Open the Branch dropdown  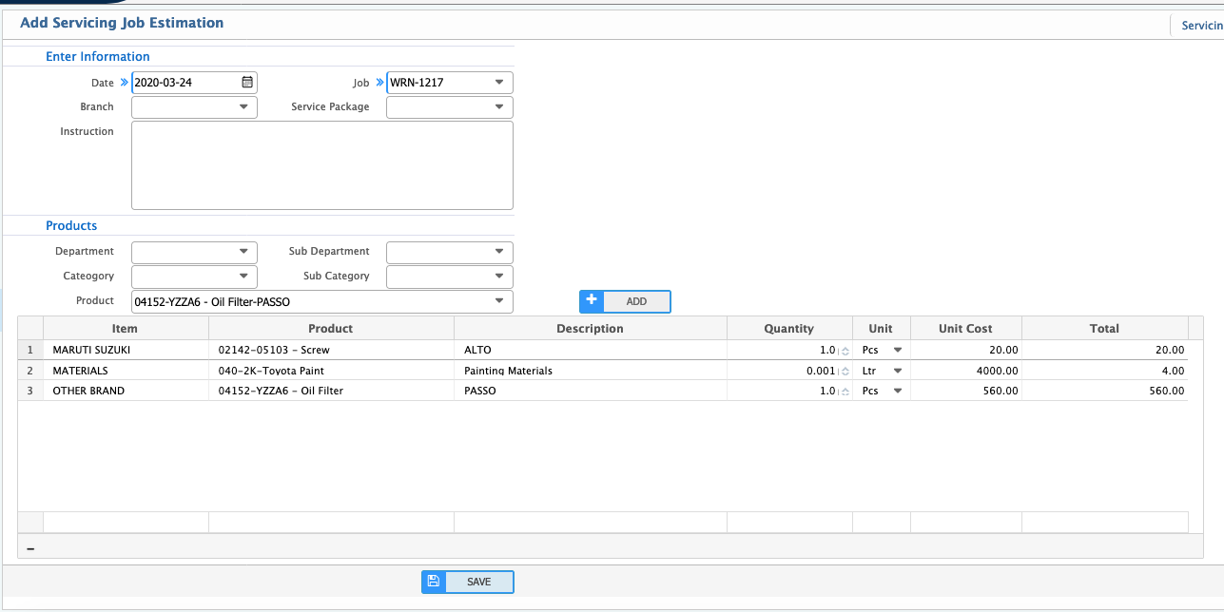coord(244,106)
